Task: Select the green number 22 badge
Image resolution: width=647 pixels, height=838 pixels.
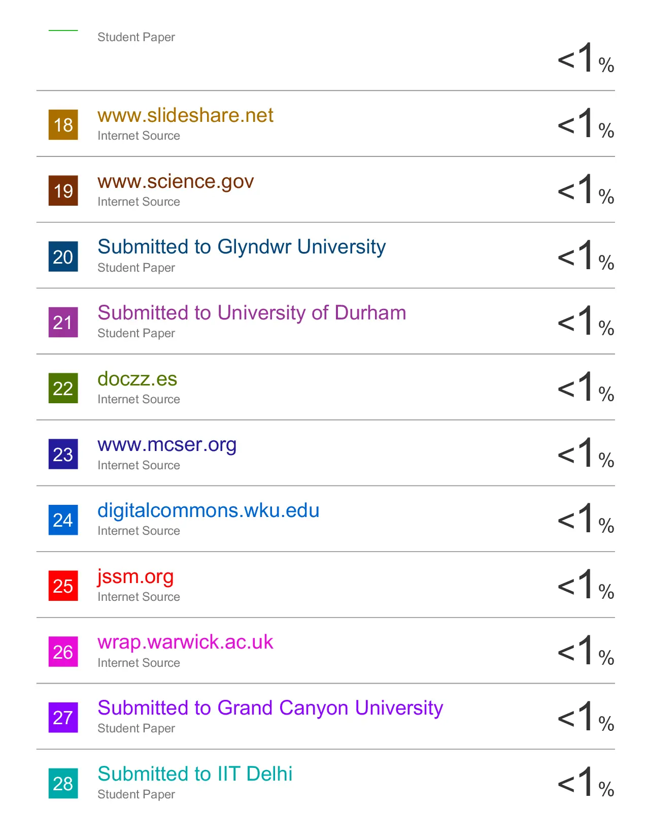Action: (63, 388)
